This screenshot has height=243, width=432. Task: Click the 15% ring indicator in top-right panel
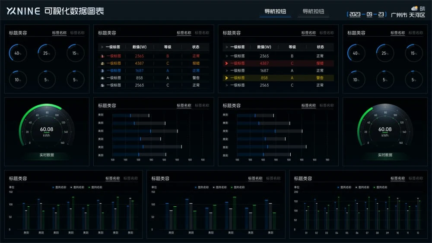(x=414, y=53)
